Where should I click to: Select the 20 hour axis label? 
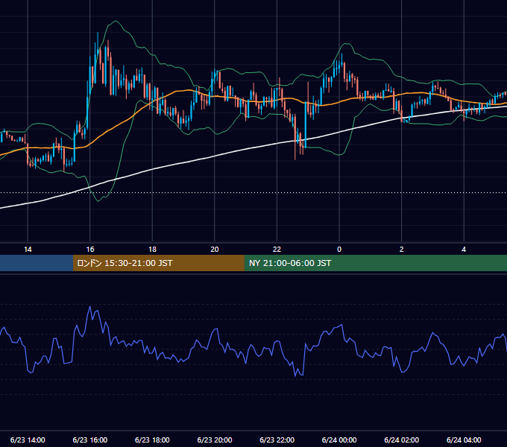pos(215,249)
